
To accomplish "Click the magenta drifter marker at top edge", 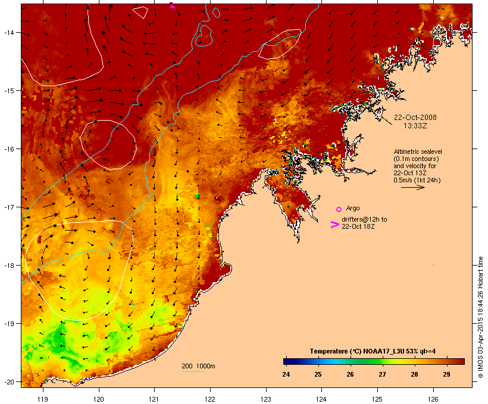I will (173, 5).
